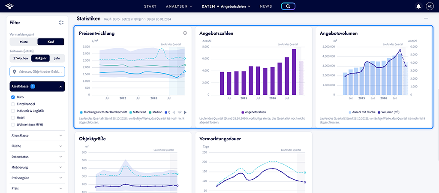Click the tallest Angebotszahlen bar
The height and width of the screenshot is (193, 439).
pyautogui.click(x=294, y=72)
